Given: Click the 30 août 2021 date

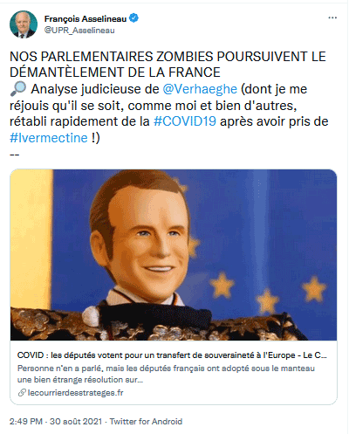Looking at the screenshot, I should click(76, 422).
